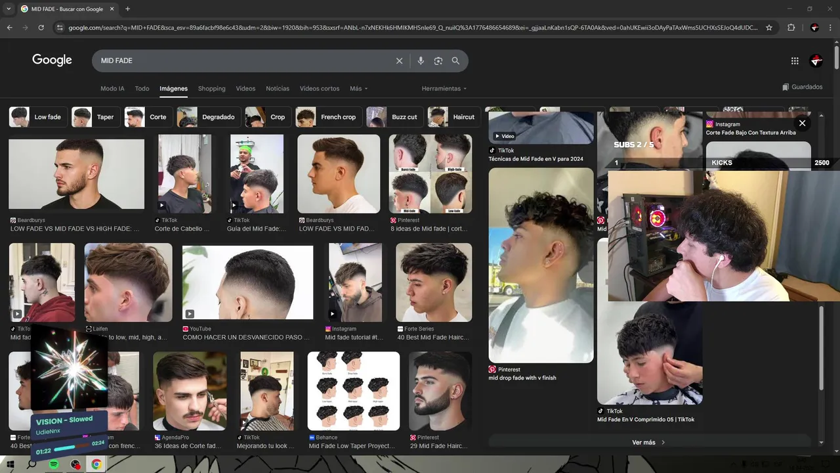Open the Chrome tab search dropdown
The height and width of the screenshot is (473, 840).
point(8,9)
